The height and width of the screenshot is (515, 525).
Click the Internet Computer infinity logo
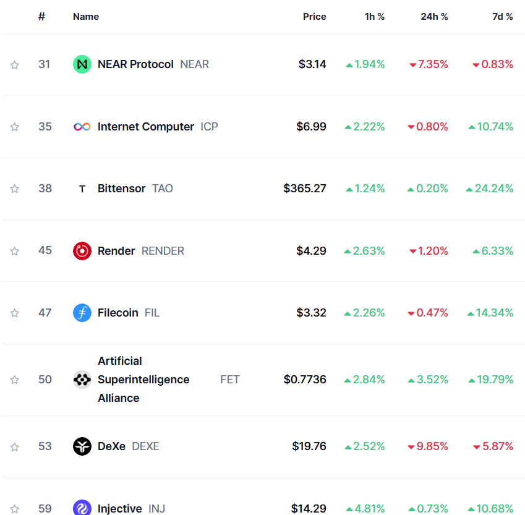tap(82, 127)
